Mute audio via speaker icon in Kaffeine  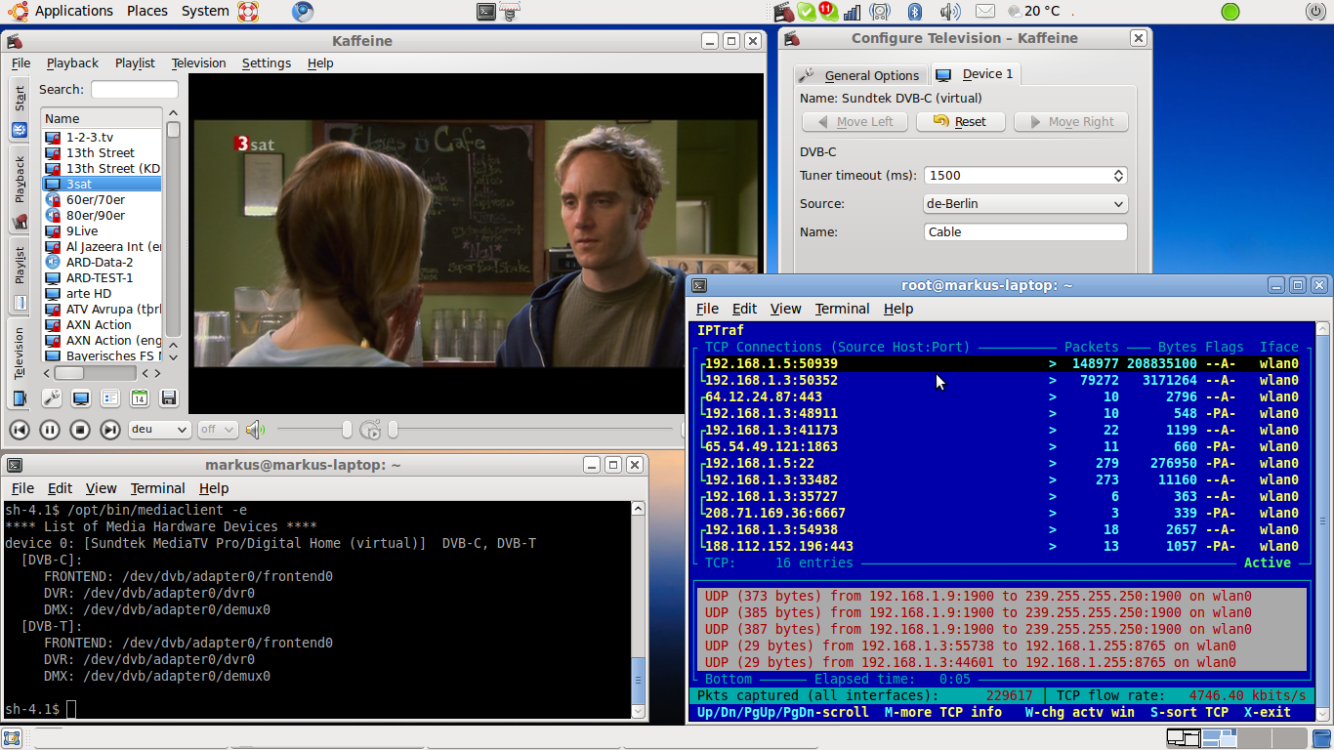coord(254,430)
